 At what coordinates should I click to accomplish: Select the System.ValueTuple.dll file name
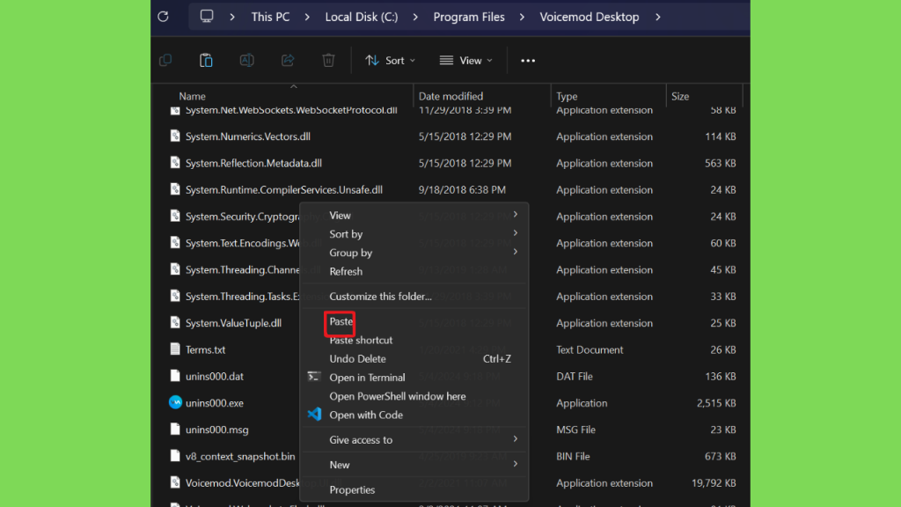(x=233, y=323)
